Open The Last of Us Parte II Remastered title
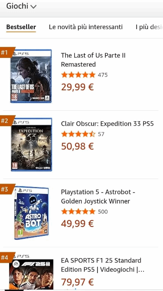The width and height of the screenshot is (163, 291). pos(93,60)
